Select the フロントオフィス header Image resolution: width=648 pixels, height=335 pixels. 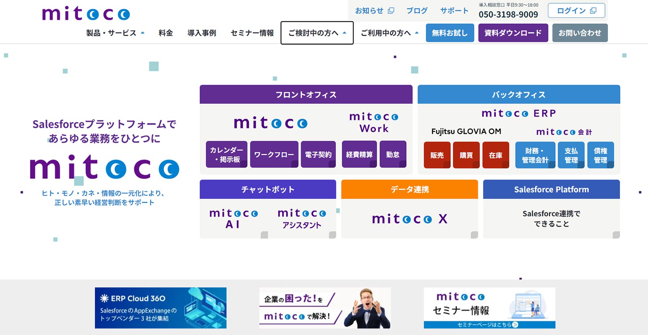click(x=306, y=94)
